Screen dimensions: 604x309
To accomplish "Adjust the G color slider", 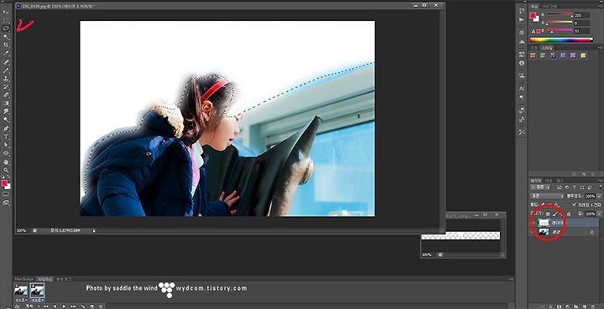I will click(x=560, y=23).
